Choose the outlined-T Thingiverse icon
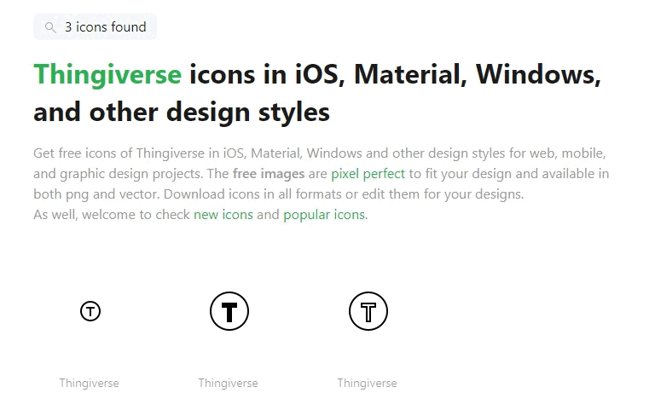The image size is (655, 416). click(x=368, y=311)
